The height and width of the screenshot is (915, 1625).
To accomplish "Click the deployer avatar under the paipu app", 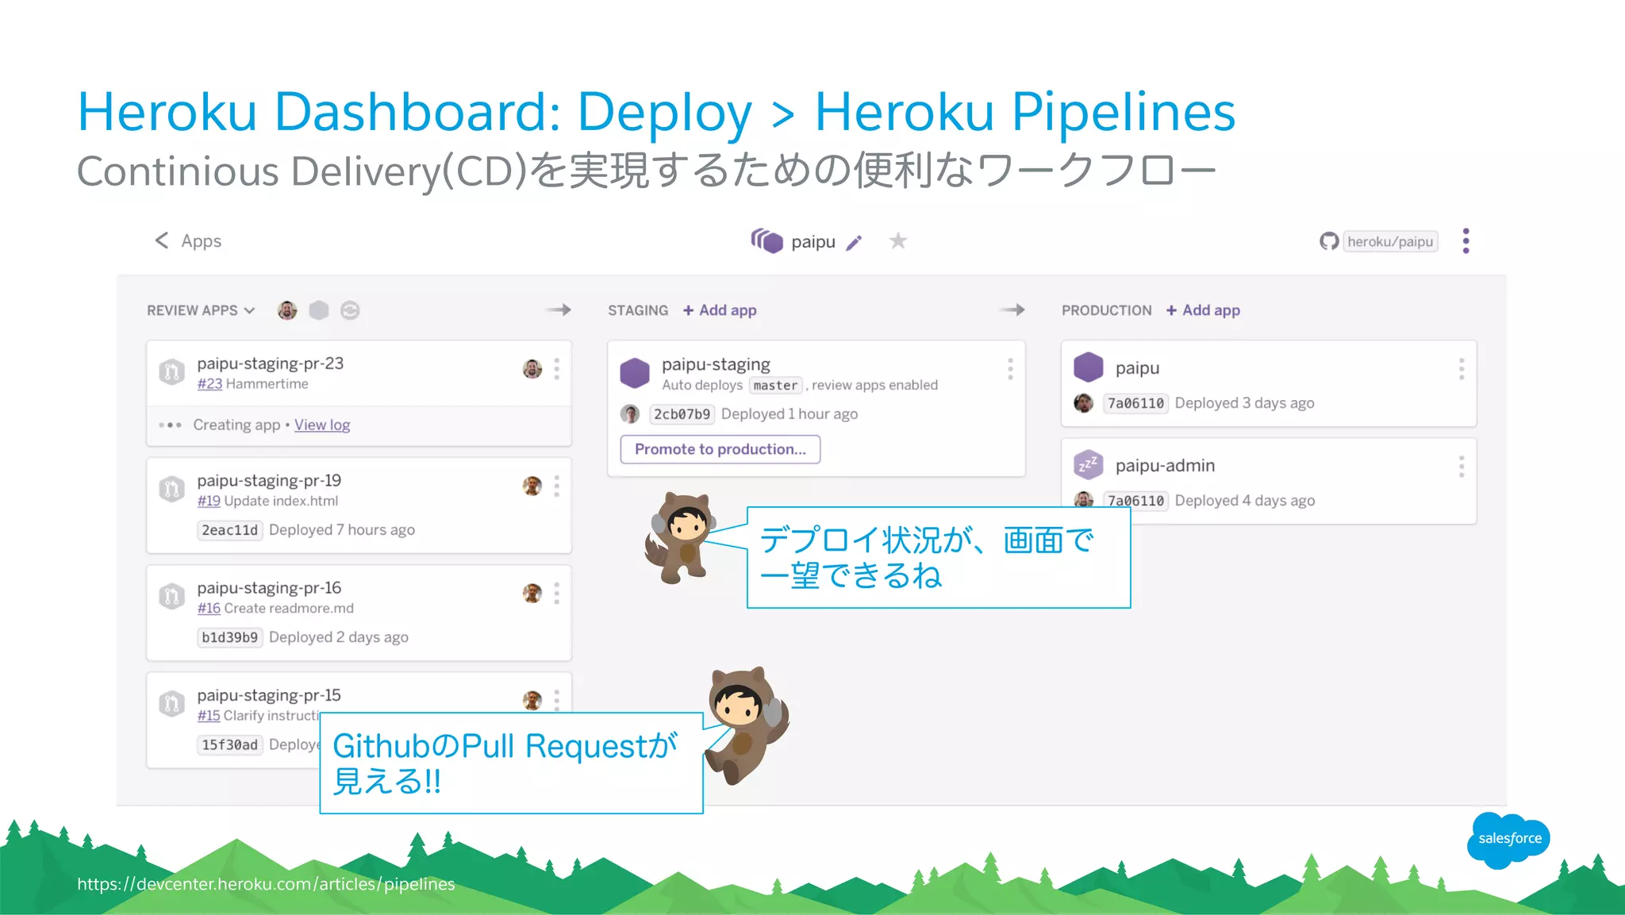I will click(x=1083, y=403).
